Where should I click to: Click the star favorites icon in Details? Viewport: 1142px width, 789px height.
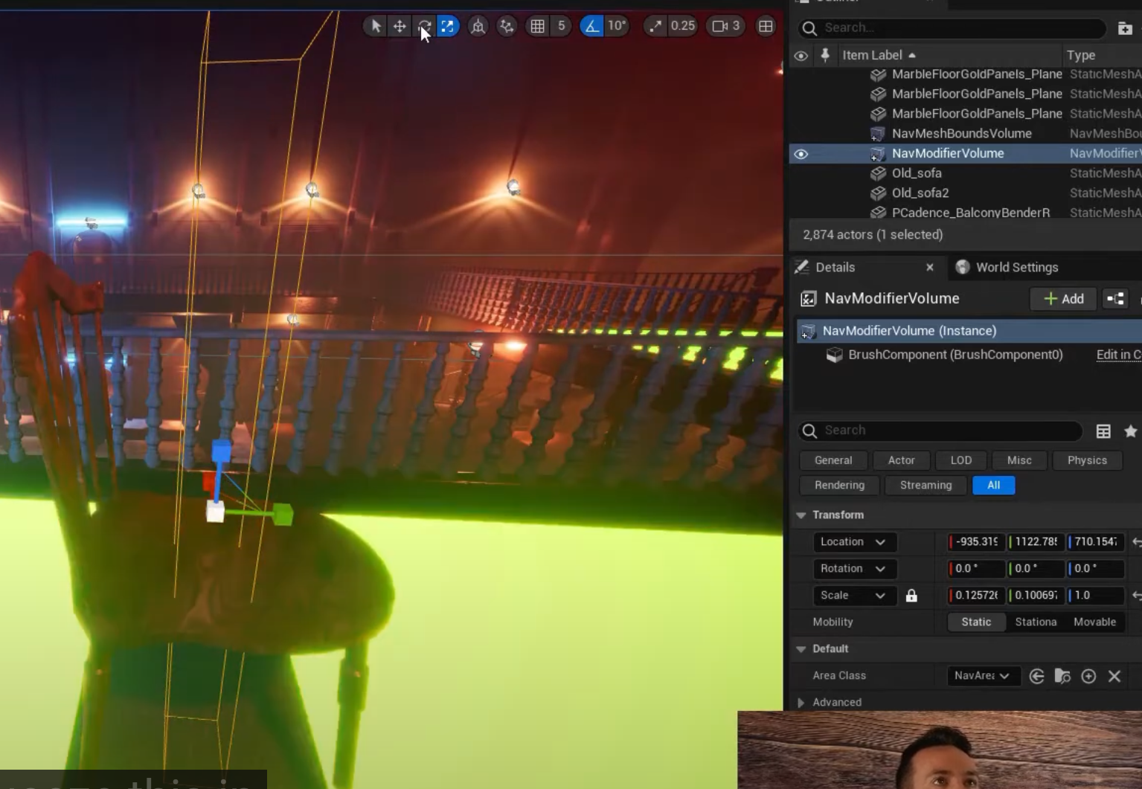click(1130, 431)
